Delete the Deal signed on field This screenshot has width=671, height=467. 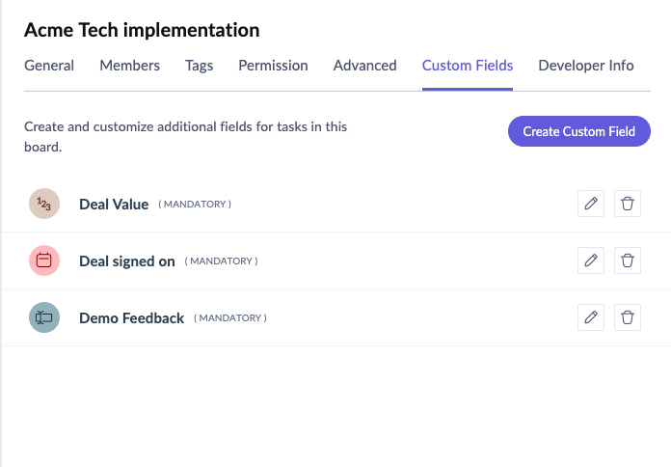click(628, 261)
